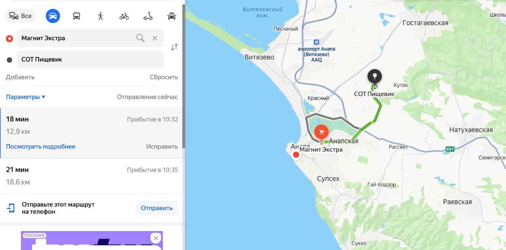Select the 21 мин alternative route

point(92,176)
